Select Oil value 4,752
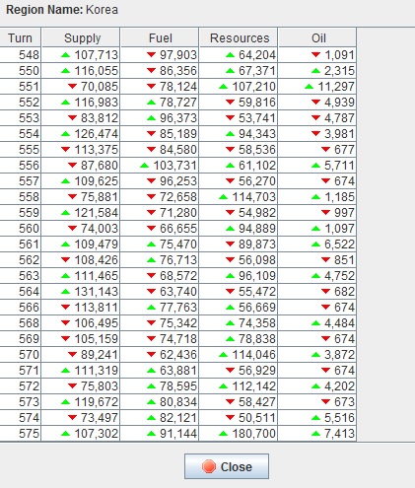 pos(339,276)
